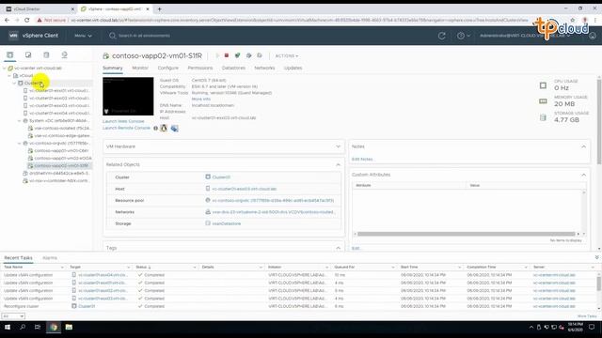The height and width of the screenshot is (338, 602).
Task: Expand the VM Hardware panel
Action: (339, 146)
